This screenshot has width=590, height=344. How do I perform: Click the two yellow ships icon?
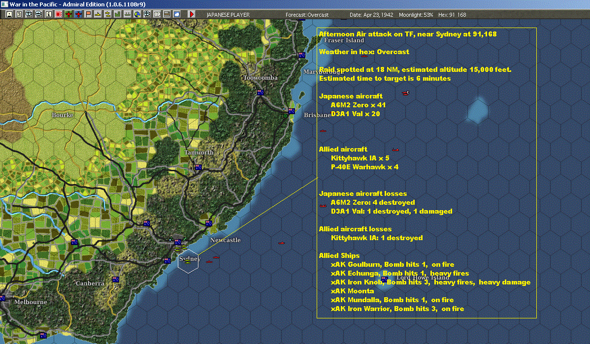(108, 14)
